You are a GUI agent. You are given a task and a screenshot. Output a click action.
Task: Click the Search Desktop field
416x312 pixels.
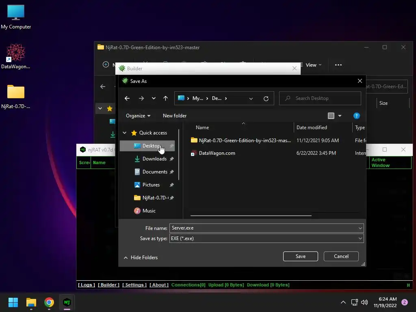(x=320, y=98)
